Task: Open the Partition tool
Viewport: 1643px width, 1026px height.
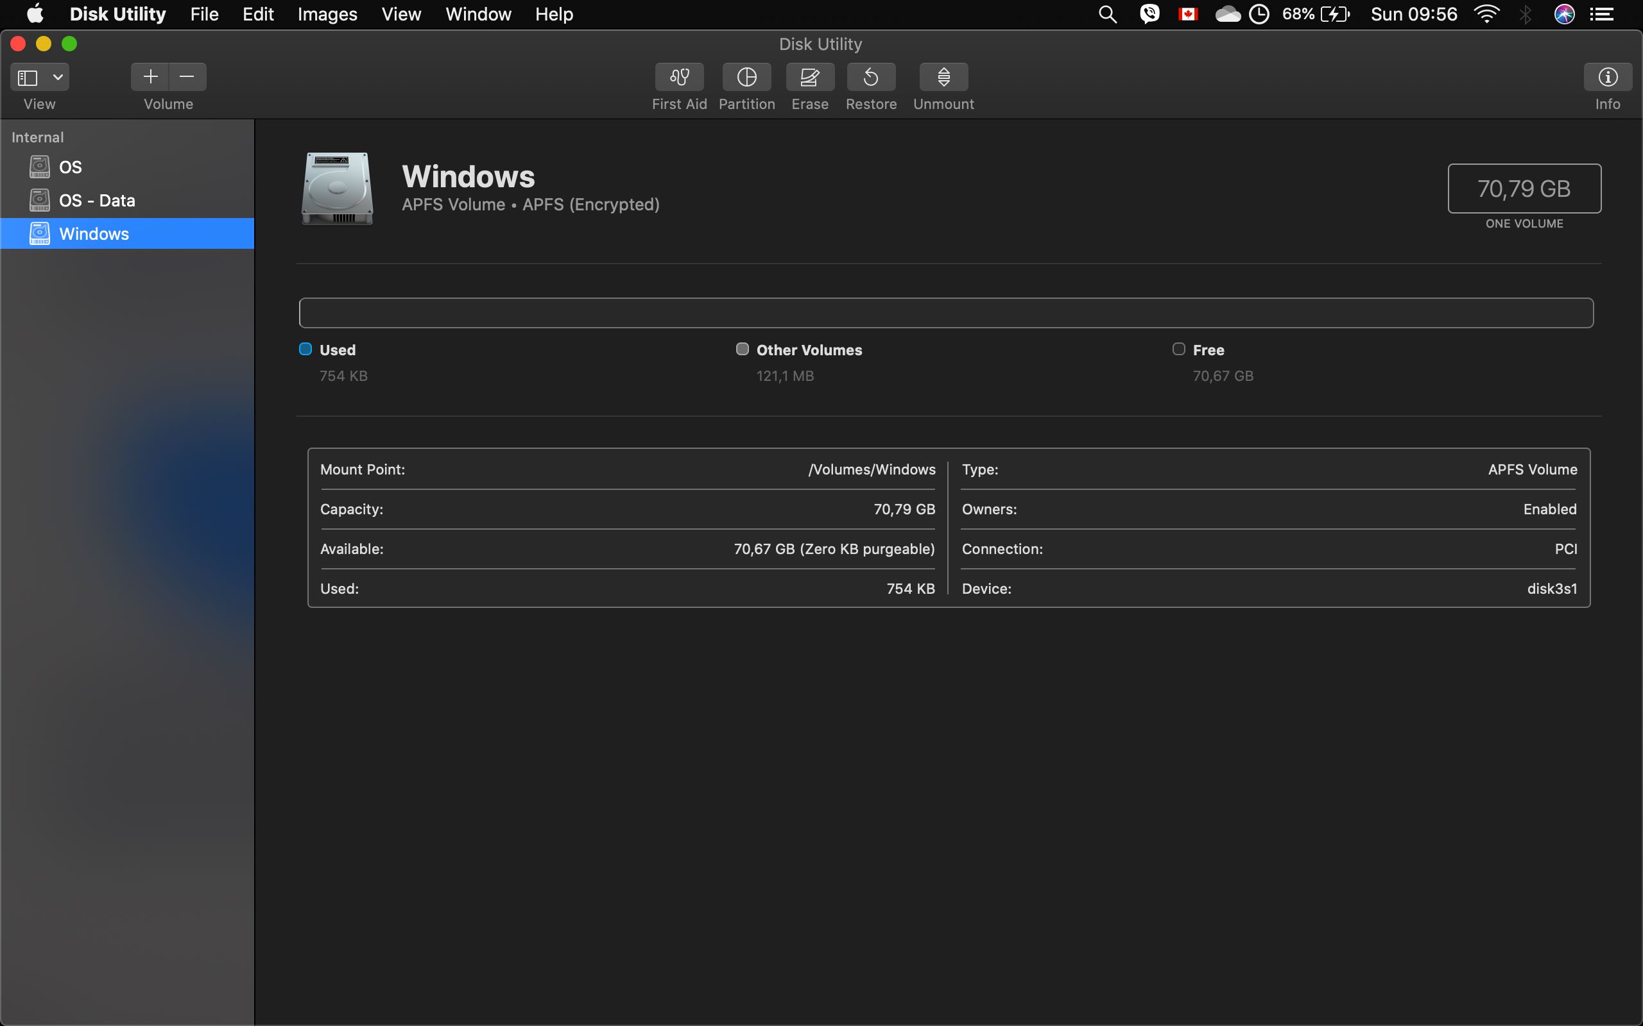Action: (x=746, y=77)
